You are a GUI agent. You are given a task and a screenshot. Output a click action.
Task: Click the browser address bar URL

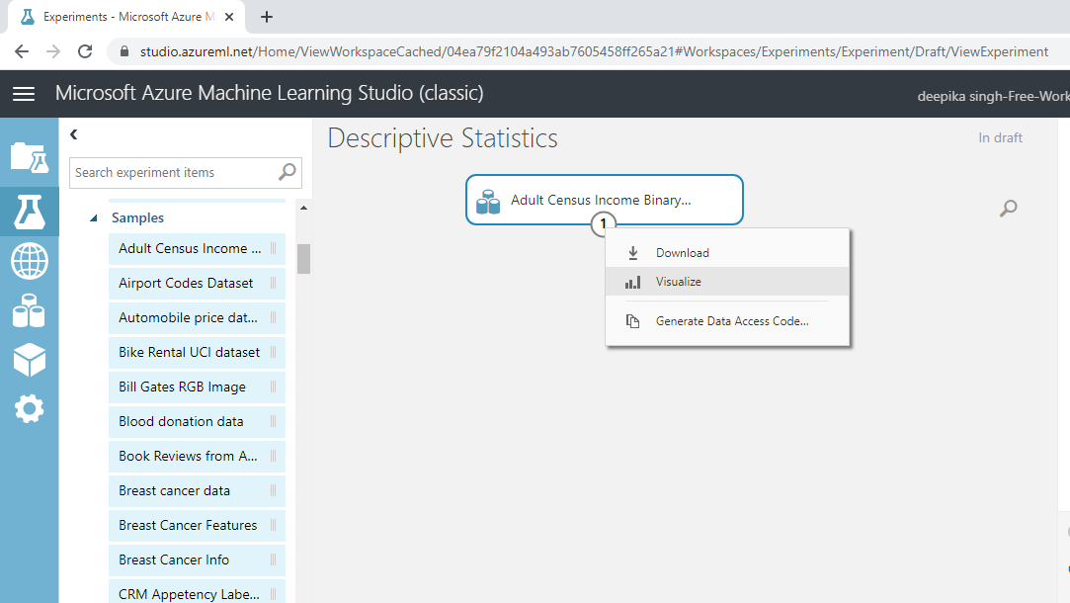[x=594, y=52]
